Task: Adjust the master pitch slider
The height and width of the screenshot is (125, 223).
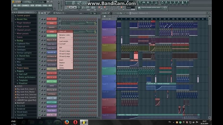Action: point(61,5)
